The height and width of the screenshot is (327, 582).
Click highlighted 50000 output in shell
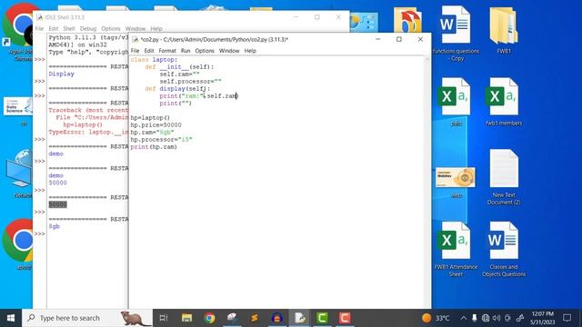(57, 204)
